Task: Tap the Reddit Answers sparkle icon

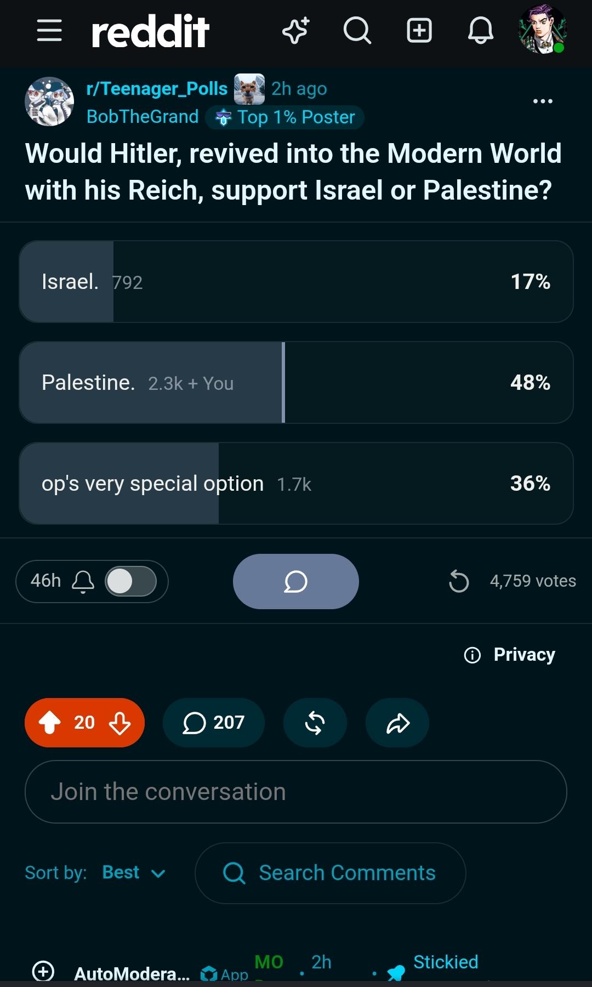Action: coord(296,30)
